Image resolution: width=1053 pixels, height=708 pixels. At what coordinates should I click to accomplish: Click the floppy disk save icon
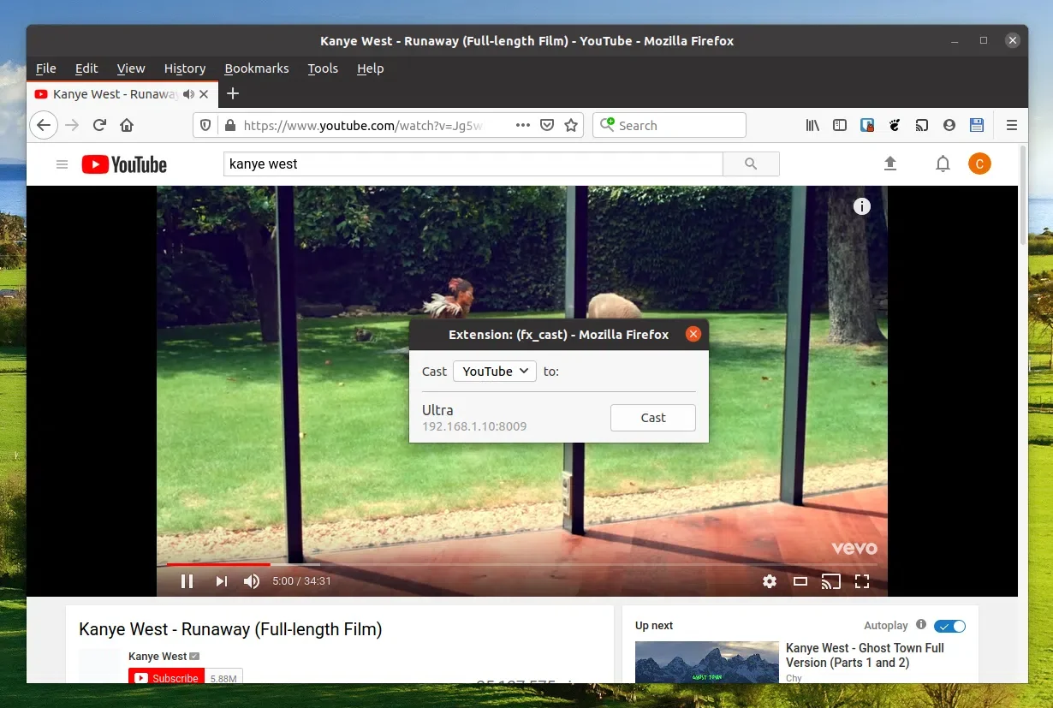(977, 125)
